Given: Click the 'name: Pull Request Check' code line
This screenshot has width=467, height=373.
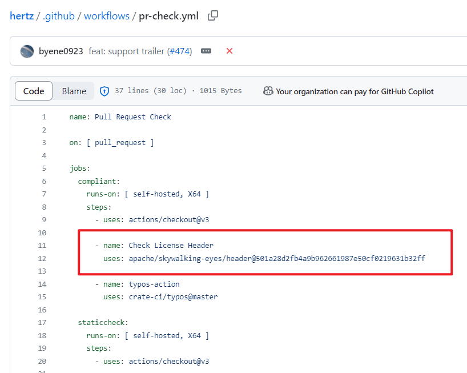Looking at the screenshot, I should tap(120, 117).
